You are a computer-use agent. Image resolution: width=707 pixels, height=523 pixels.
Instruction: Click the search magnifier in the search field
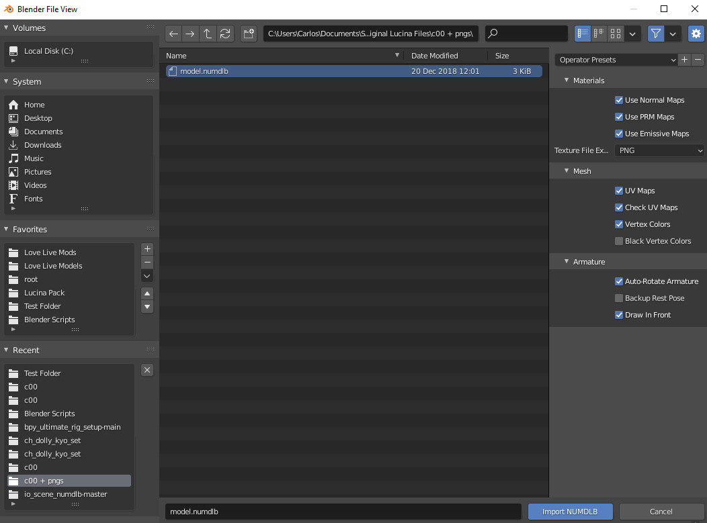493,33
